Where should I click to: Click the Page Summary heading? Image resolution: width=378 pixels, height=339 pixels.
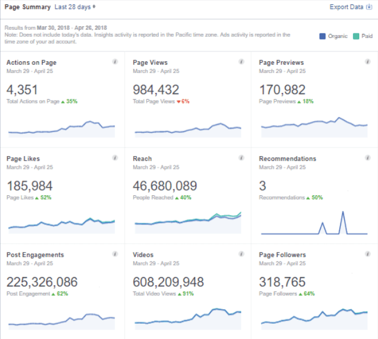(x=27, y=7)
